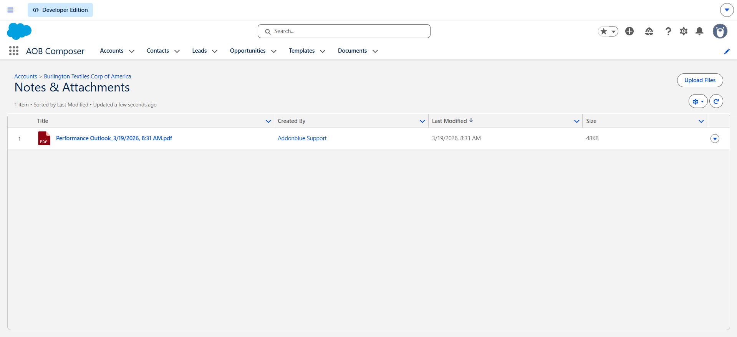The image size is (737, 337).
Task: Open the Leads tab
Action: tap(199, 51)
